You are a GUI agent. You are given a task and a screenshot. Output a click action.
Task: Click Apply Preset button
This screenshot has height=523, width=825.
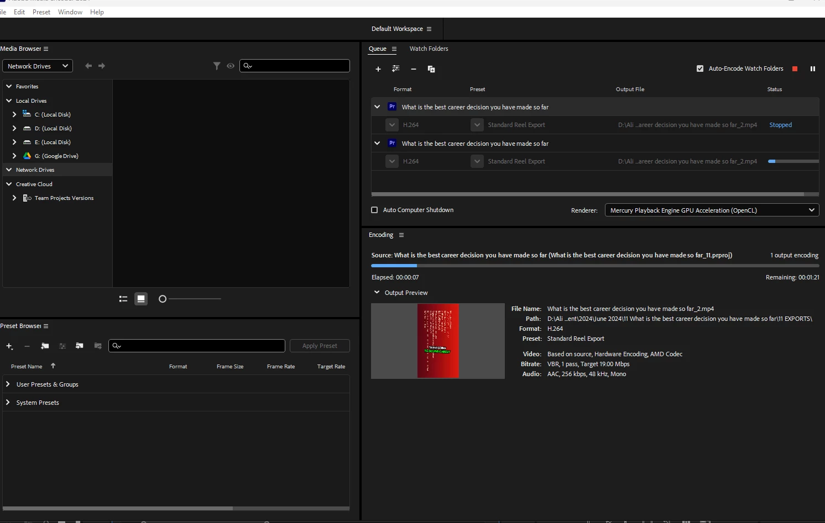click(320, 346)
